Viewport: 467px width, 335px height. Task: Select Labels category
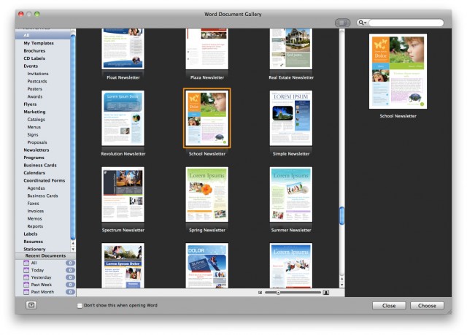click(31, 234)
